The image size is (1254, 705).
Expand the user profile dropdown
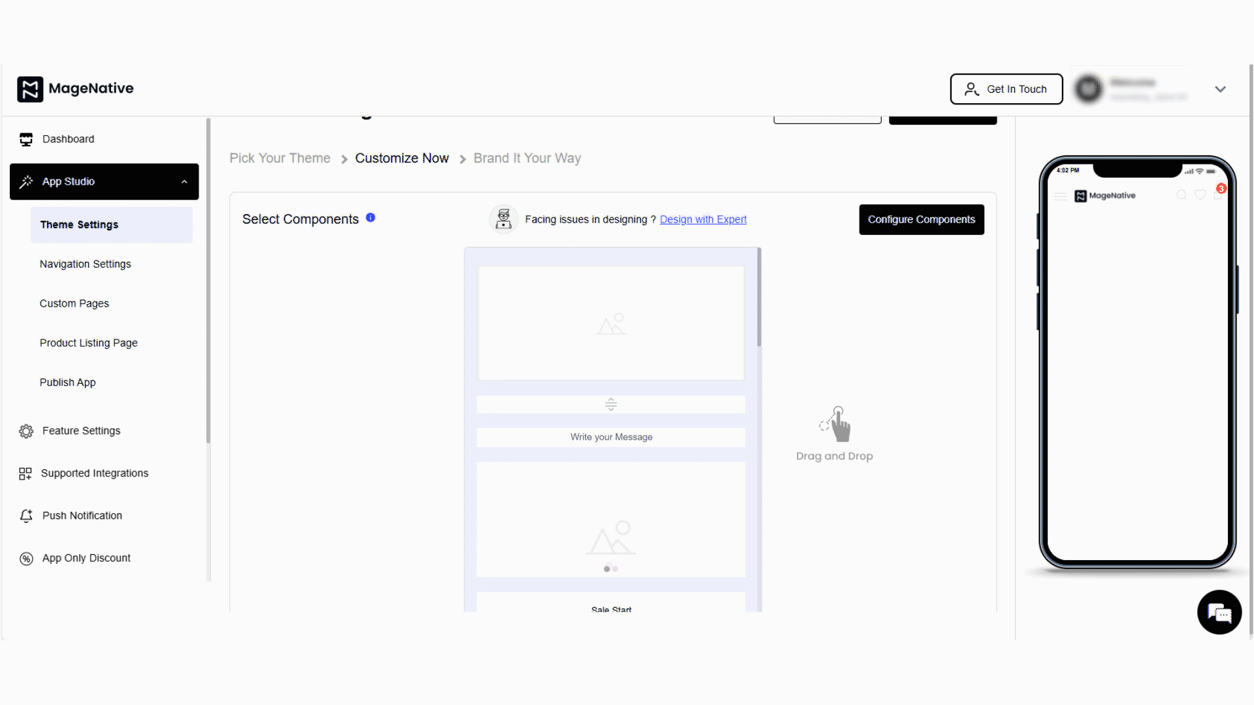(1220, 89)
